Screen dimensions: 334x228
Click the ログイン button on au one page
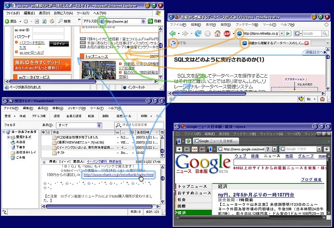(x=59, y=44)
